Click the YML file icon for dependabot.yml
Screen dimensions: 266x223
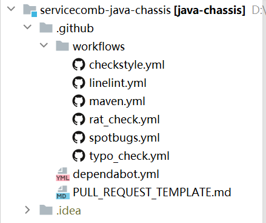coord(62,174)
